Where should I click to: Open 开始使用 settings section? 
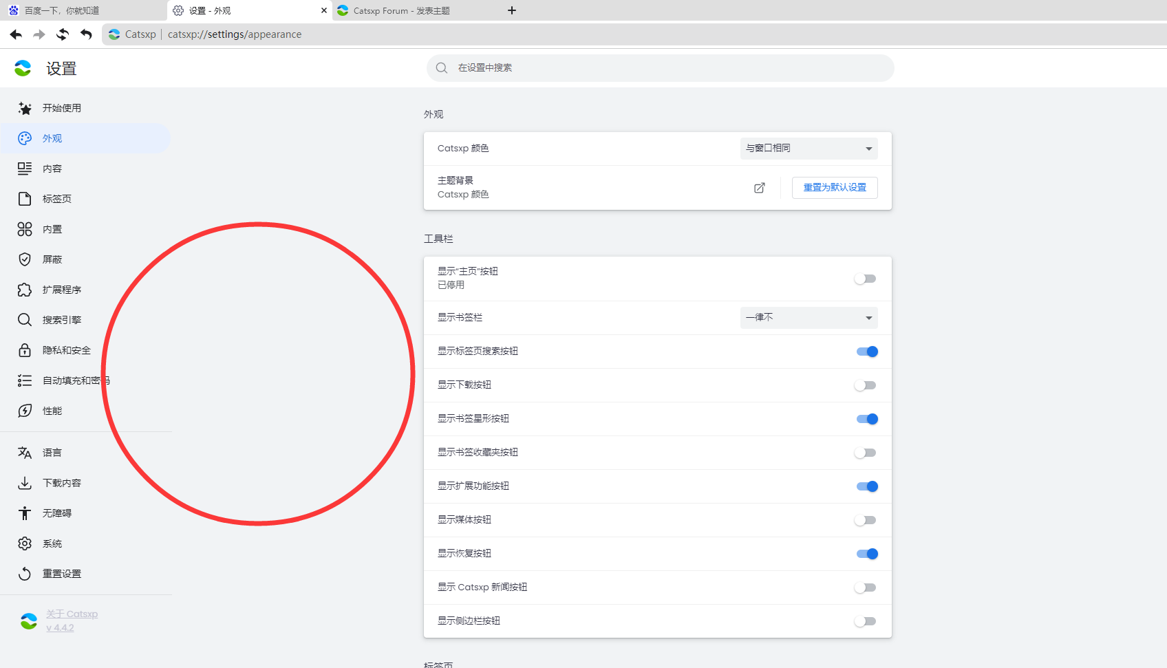(86, 108)
